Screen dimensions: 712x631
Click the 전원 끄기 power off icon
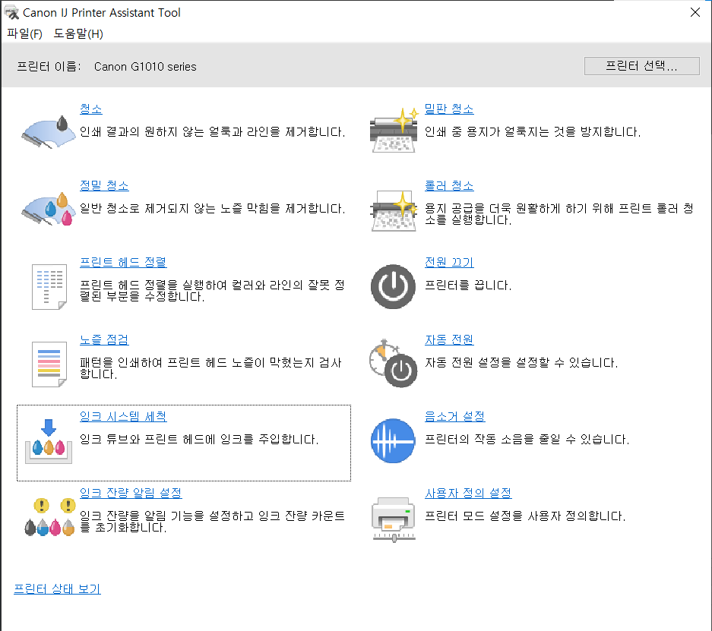(x=394, y=287)
